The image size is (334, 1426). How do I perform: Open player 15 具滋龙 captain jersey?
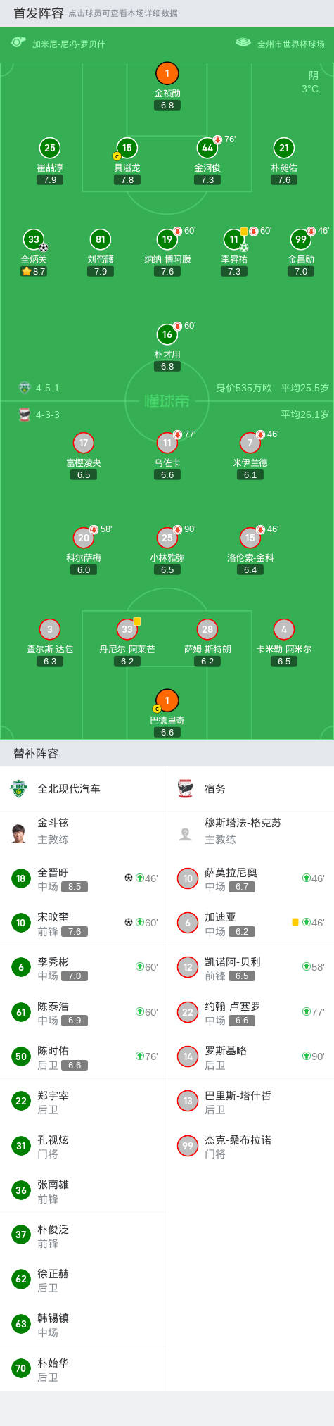tap(127, 148)
